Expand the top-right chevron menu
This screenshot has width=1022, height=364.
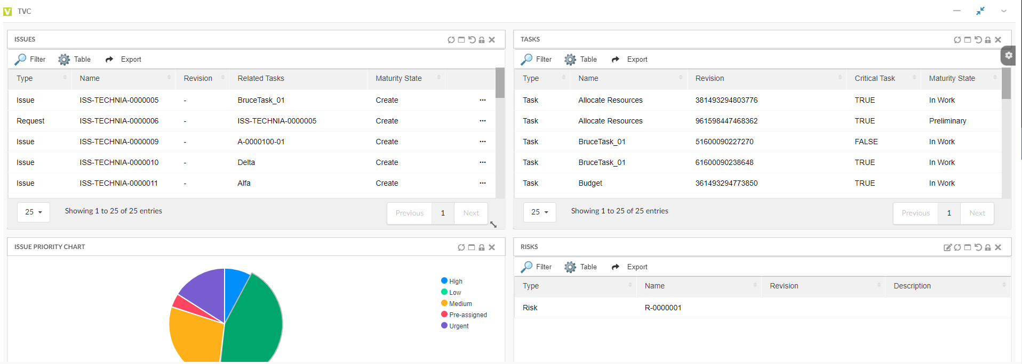coord(1004,11)
